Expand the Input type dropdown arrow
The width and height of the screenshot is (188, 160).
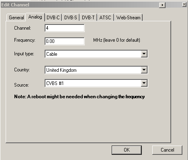tap(144, 54)
